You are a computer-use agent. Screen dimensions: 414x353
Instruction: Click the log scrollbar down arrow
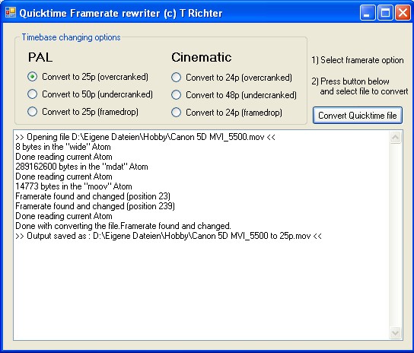[x=395, y=332]
